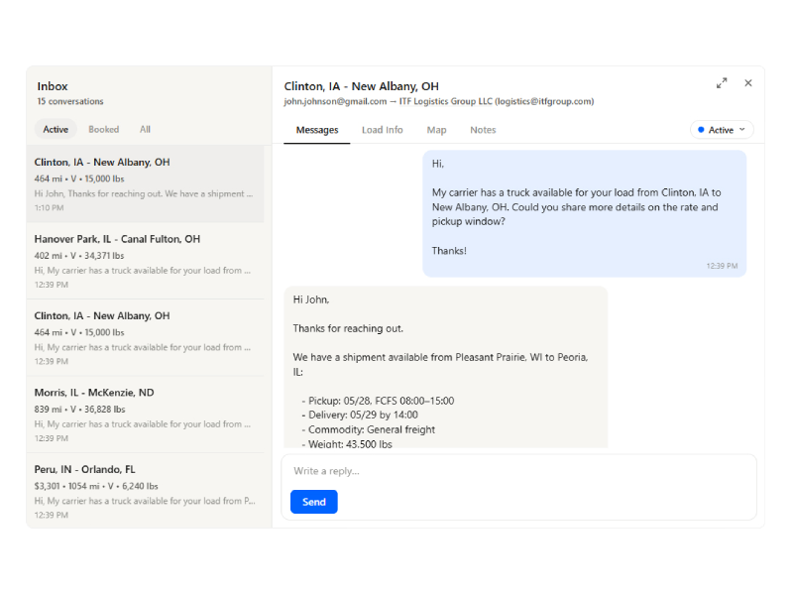Select the Active inbox filter

pos(56,130)
